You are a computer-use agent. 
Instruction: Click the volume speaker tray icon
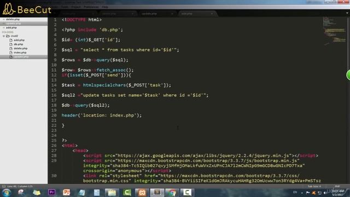(325, 193)
